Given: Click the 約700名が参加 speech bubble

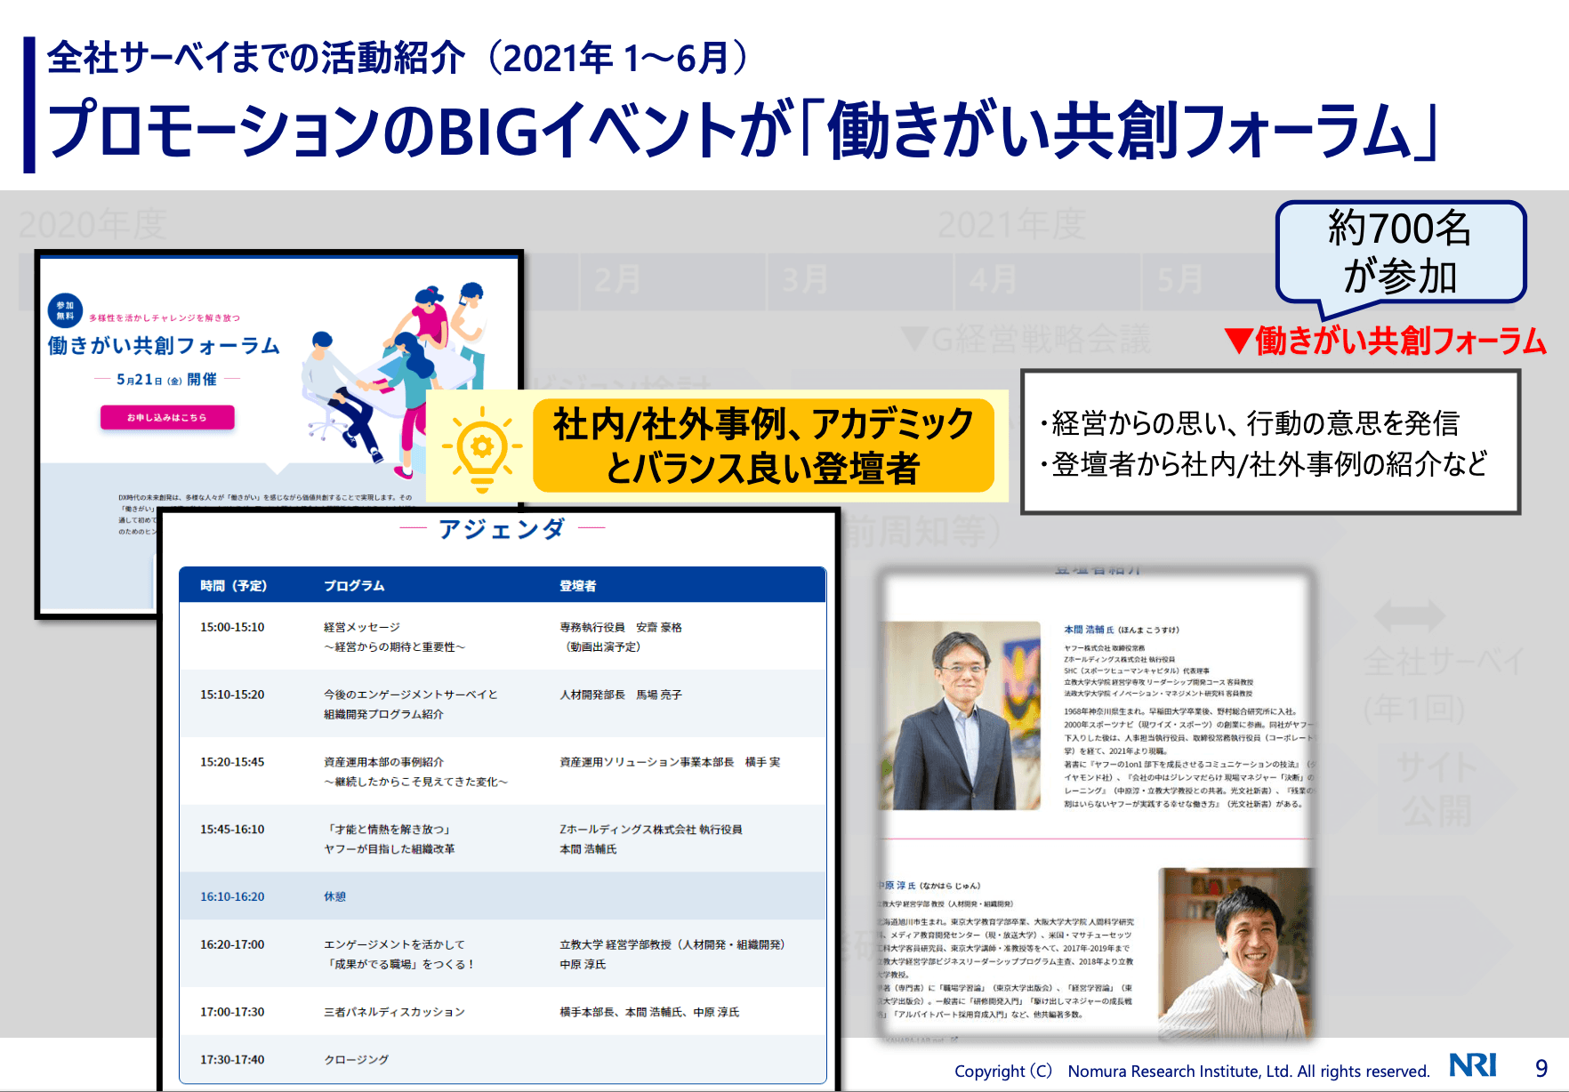Looking at the screenshot, I should pos(1400,253).
